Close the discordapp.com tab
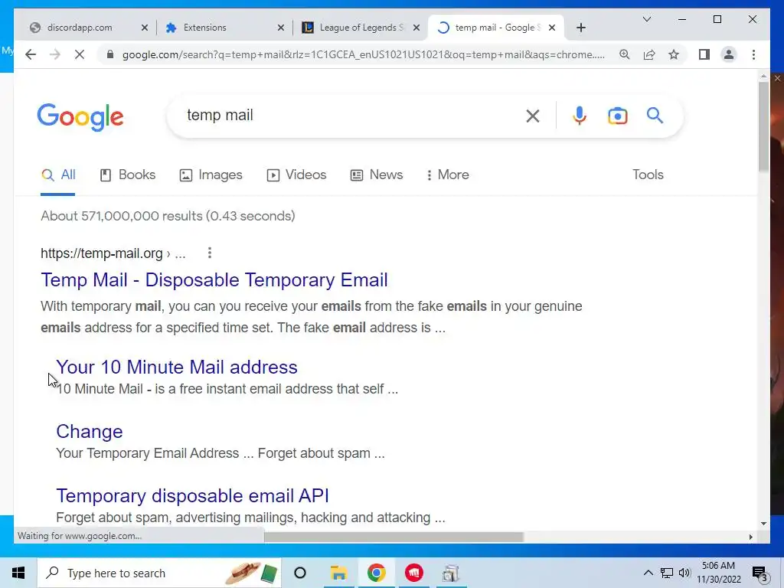This screenshot has width=784, height=588. (x=145, y=28)
